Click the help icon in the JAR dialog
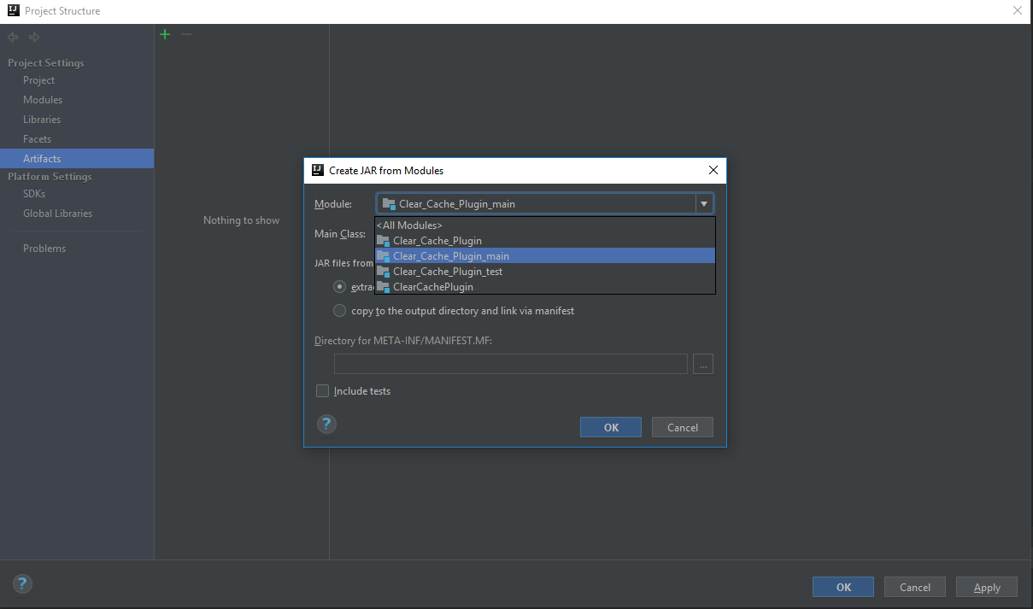The image size is (1033, 609). pos(326,425)
